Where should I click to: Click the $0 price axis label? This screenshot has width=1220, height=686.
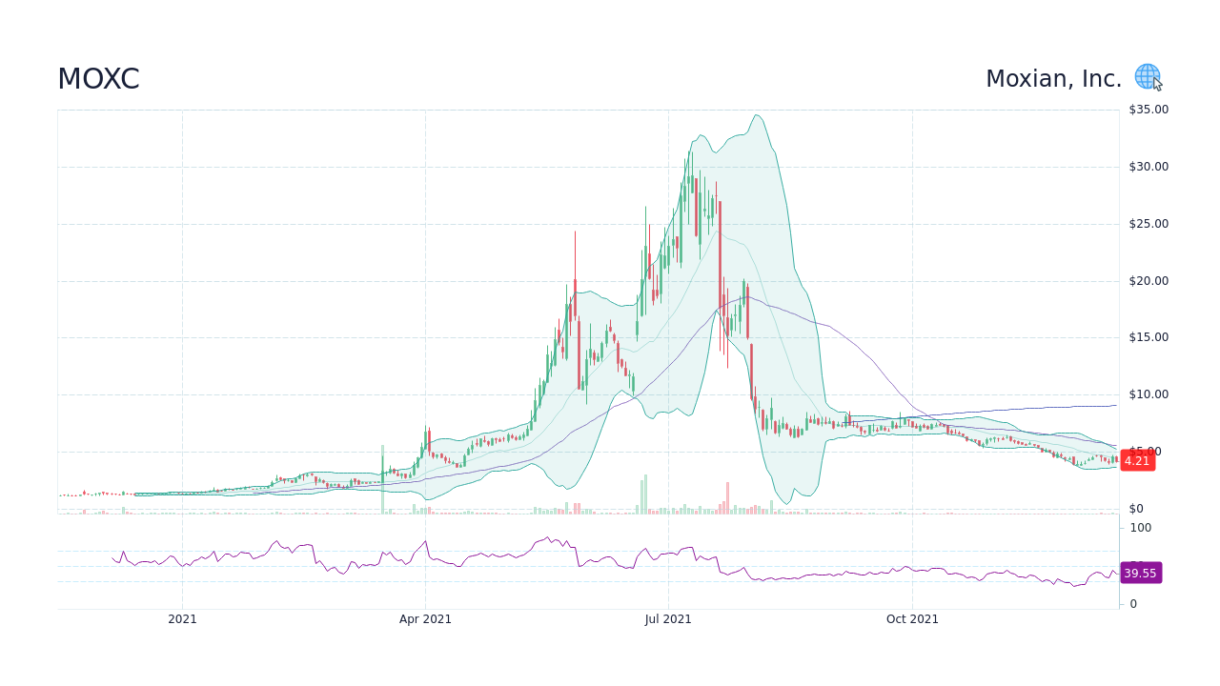[1136, 509]
